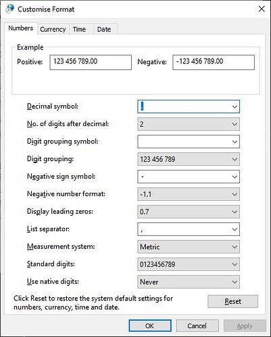Screen dimensions: 271x337
Task: Click the Reset button
Action: click(232, 301)
